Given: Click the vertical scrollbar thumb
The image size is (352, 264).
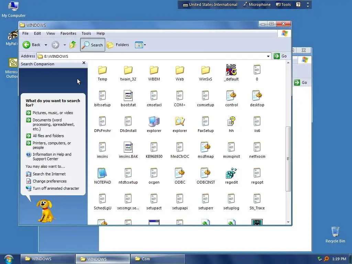Looking at the screenshot, I should pos(288,159).
